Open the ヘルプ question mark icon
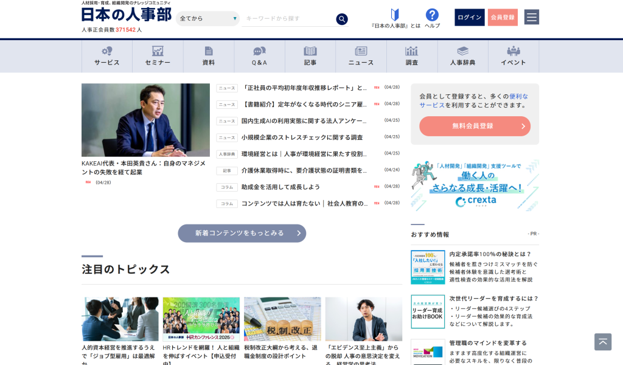The image size is (623, 365). pos(432,15)
